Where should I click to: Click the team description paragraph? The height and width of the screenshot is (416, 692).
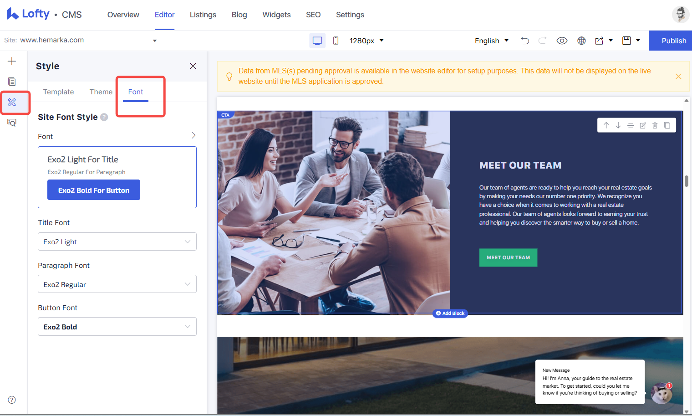point(565,205)
